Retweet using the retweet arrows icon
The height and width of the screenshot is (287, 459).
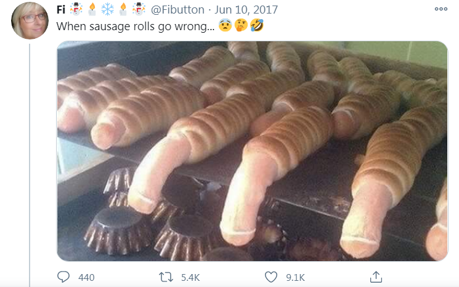coord(166,277)
